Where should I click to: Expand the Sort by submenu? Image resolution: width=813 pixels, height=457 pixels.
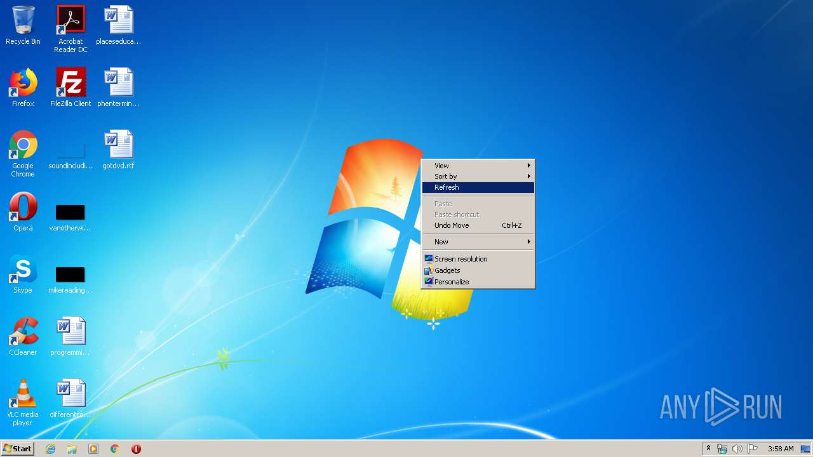(x=478, y=176)
